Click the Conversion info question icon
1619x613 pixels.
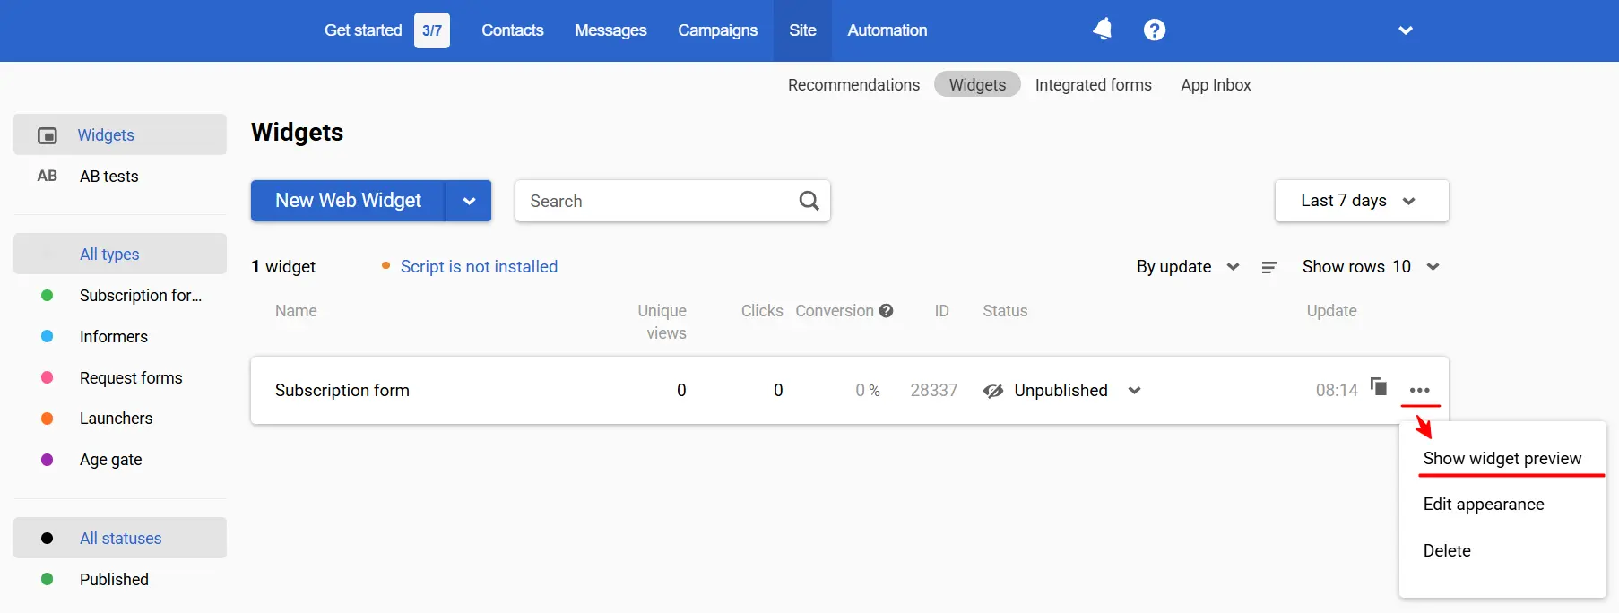887,311
